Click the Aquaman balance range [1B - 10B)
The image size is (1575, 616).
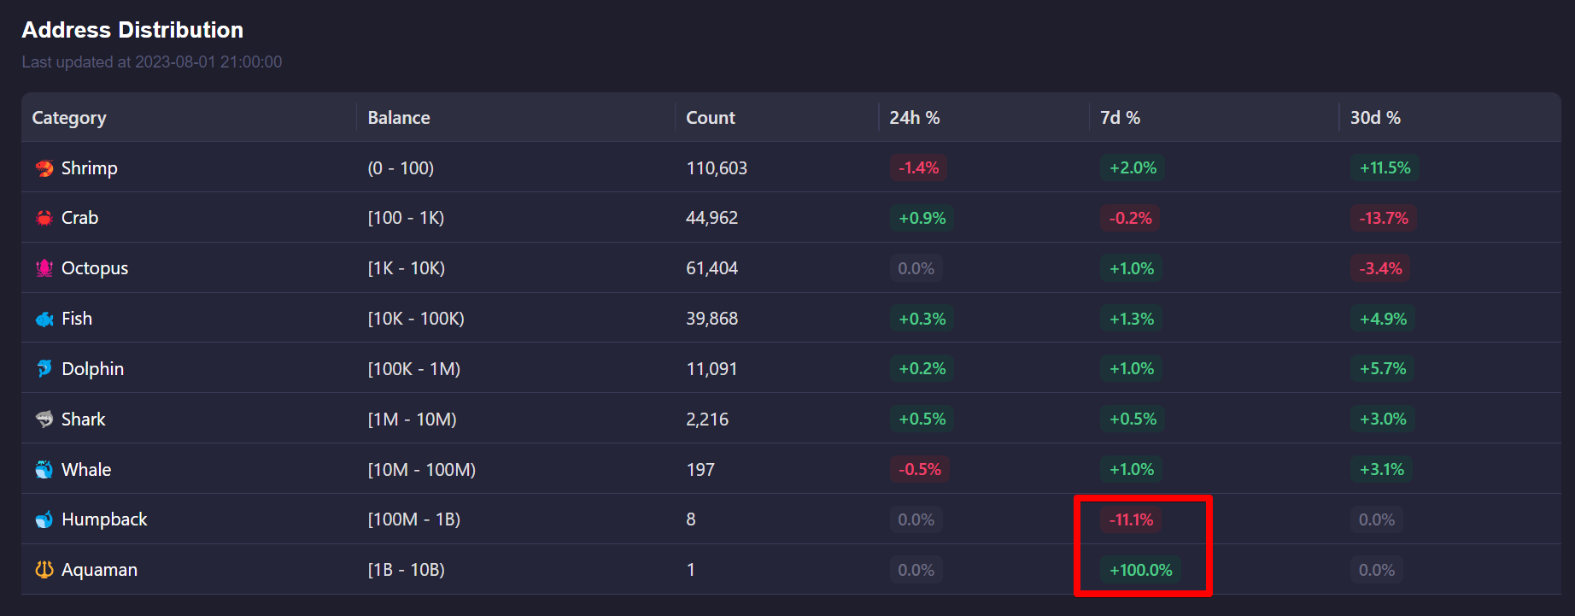click(407, 570)
